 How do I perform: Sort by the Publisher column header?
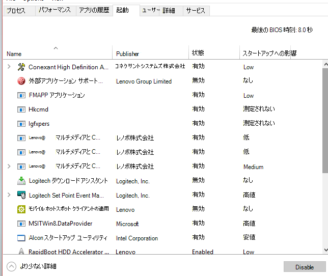coord(150,52)
